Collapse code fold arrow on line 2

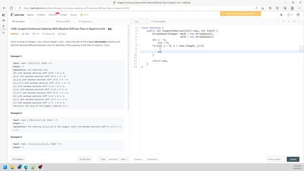point(138,31)
